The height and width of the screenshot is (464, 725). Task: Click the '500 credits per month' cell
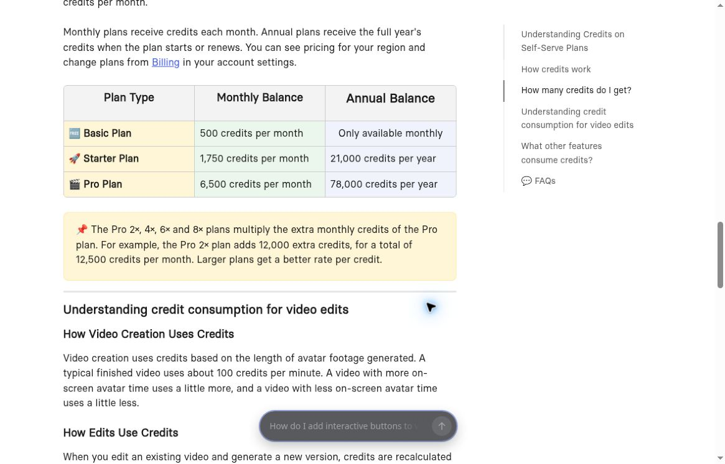click(x=260, y=134)
